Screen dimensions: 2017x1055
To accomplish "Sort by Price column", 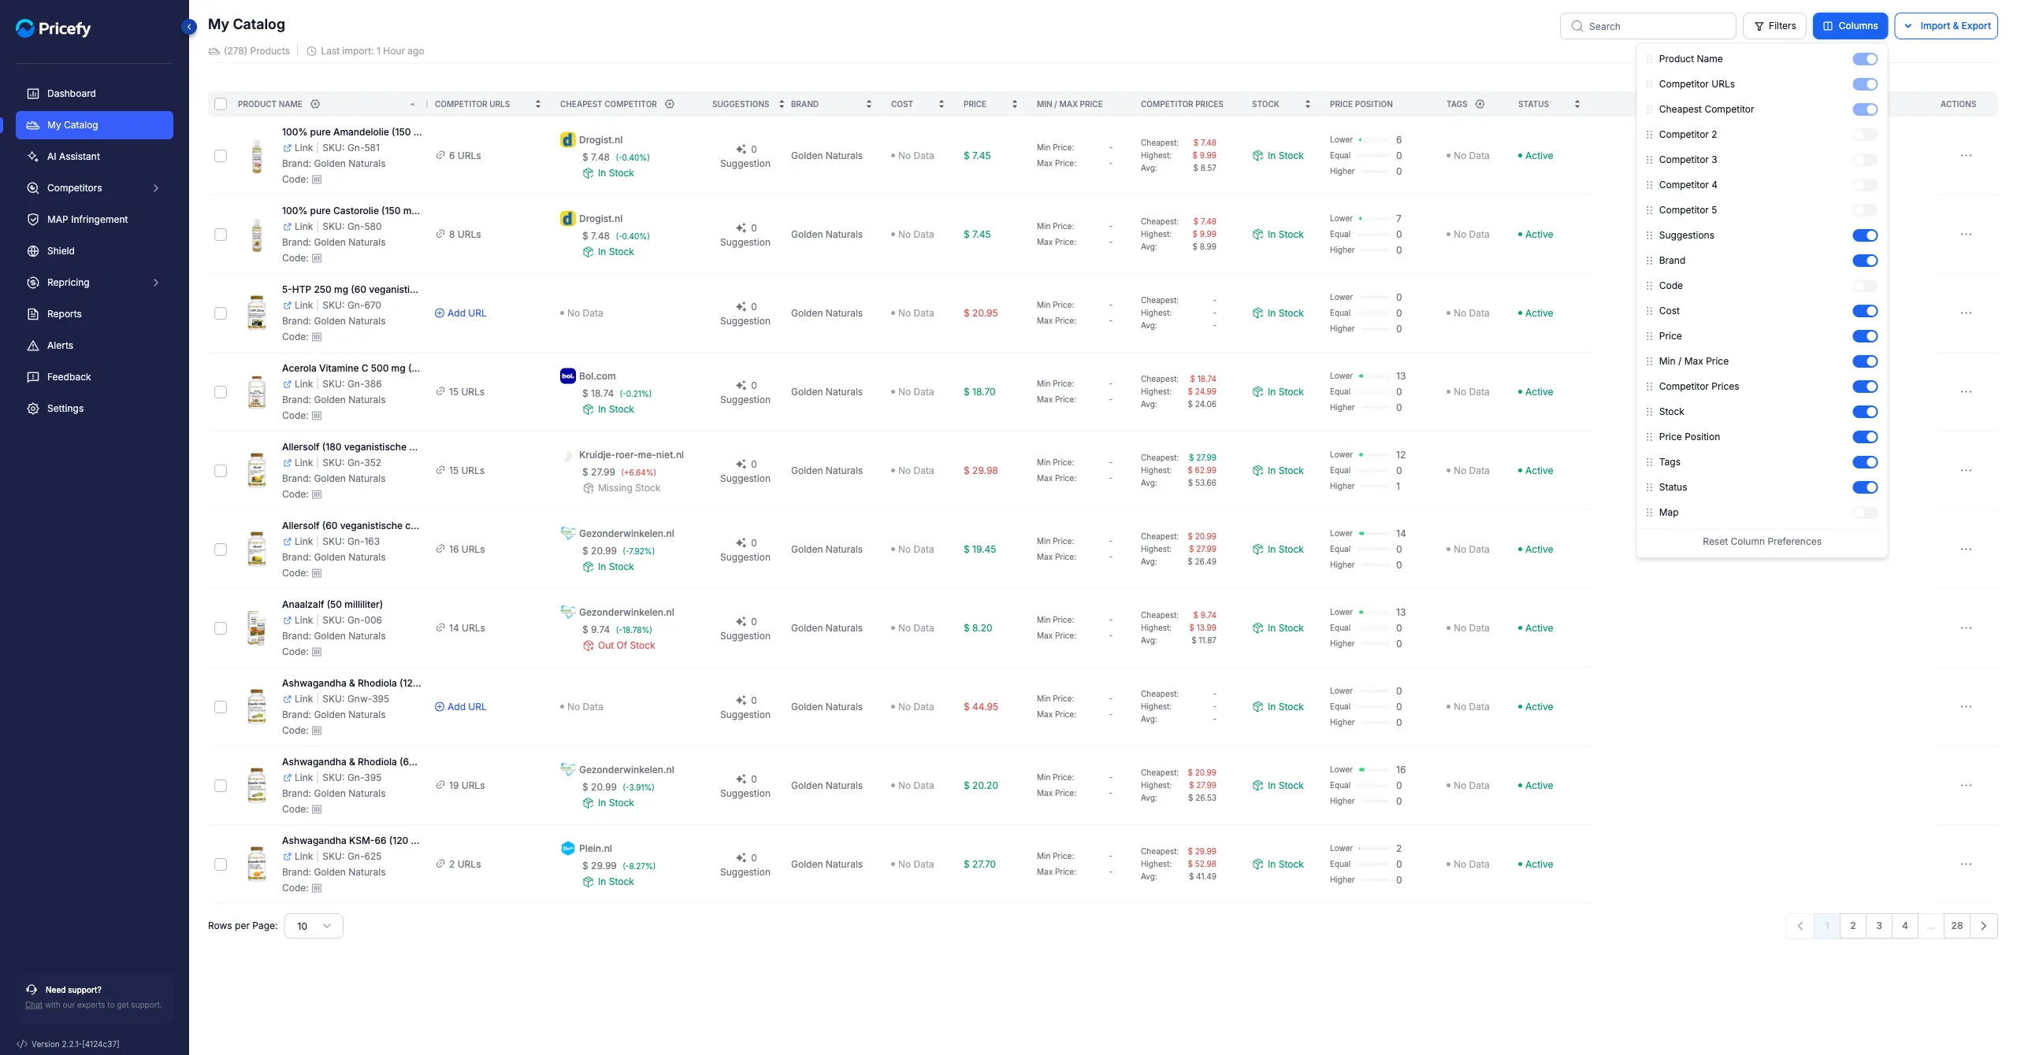I will click(x=1015, y=104).
